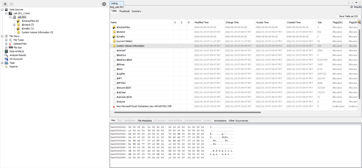Select the $BadClus:$Bad row

[234, 60]
